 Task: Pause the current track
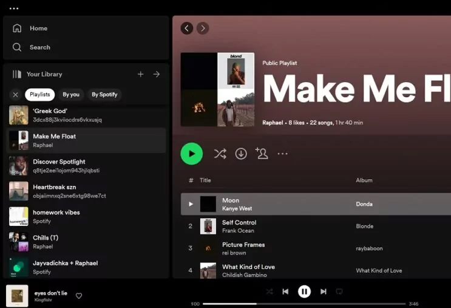click(304, 292)
